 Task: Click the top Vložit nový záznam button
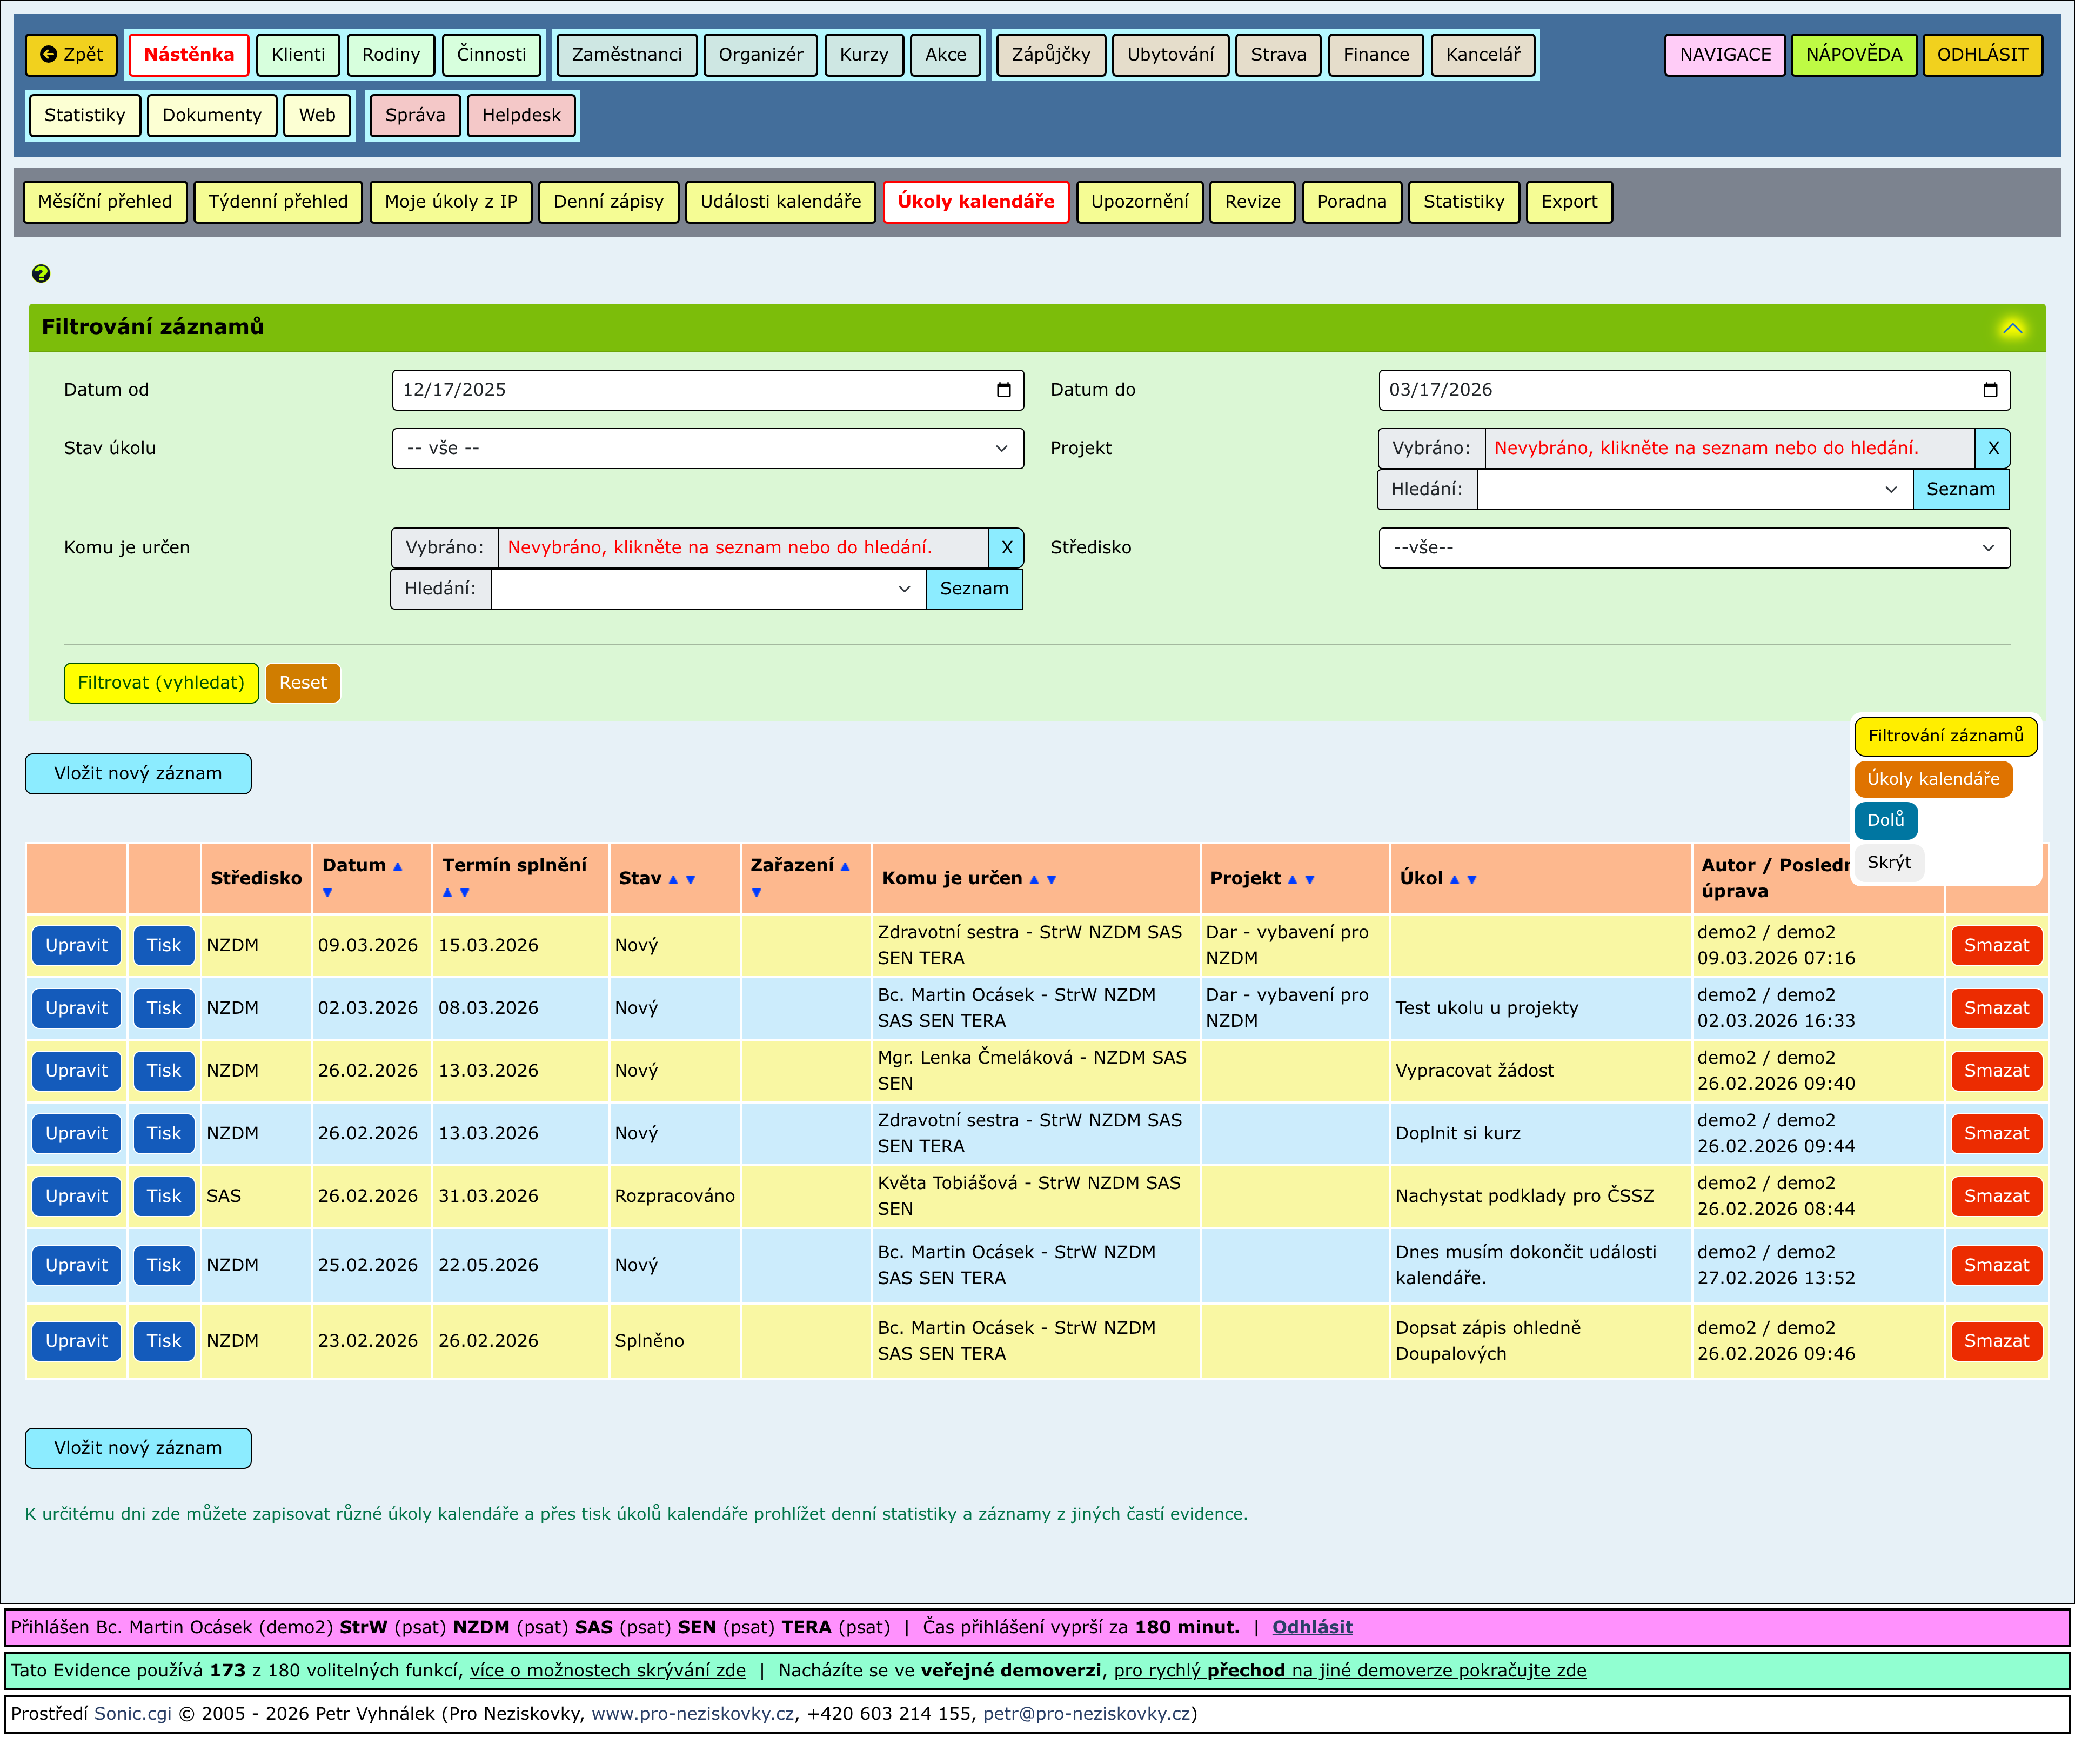coord(138,774)
